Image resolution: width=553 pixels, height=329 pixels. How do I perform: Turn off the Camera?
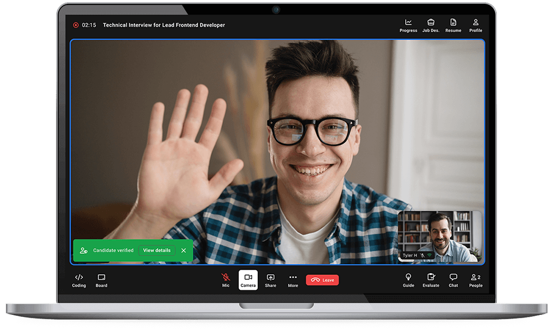(248, 280)
